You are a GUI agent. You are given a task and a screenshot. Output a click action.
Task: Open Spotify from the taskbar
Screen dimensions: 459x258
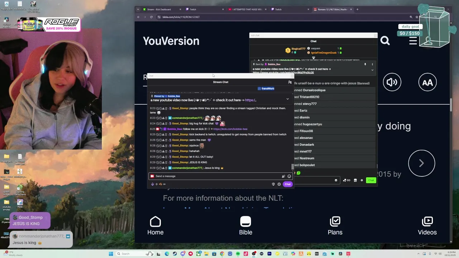click(x=238, y=254)
